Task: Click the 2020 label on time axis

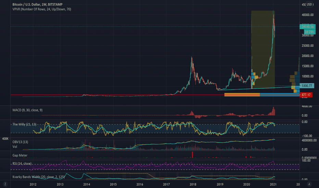Action: tap(246, 184)
